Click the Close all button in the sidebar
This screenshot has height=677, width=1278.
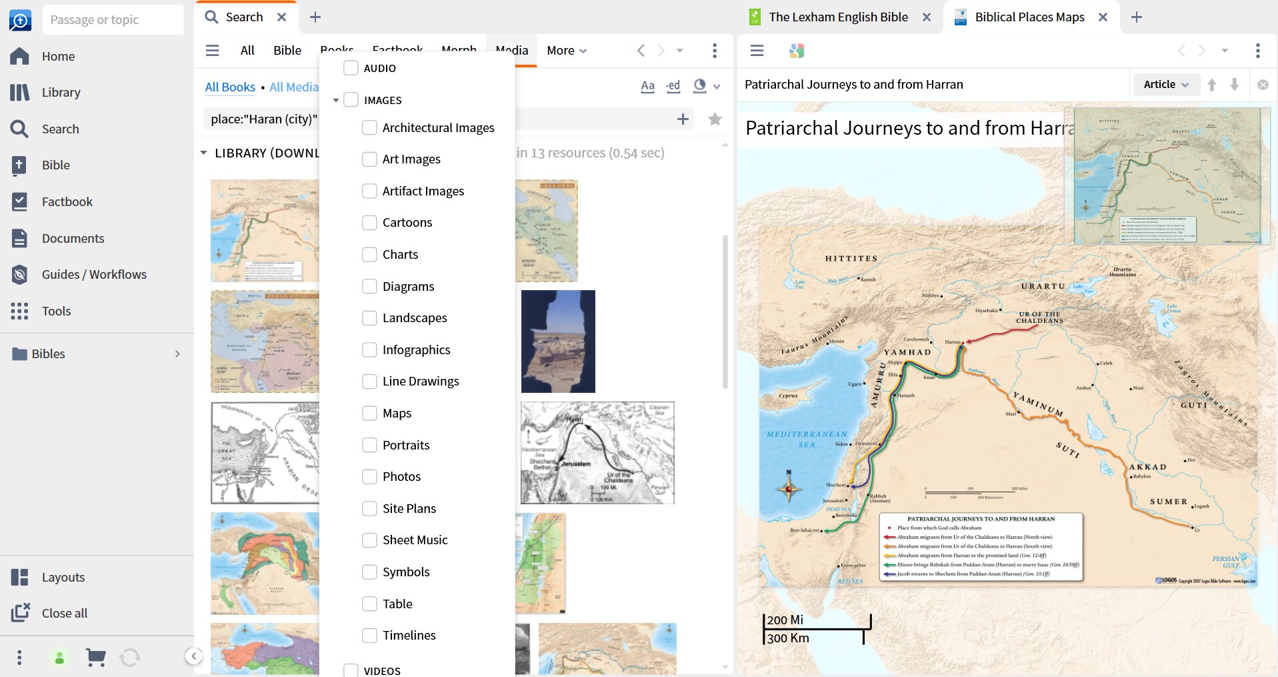pyautogui.click(x=64, y=613)
